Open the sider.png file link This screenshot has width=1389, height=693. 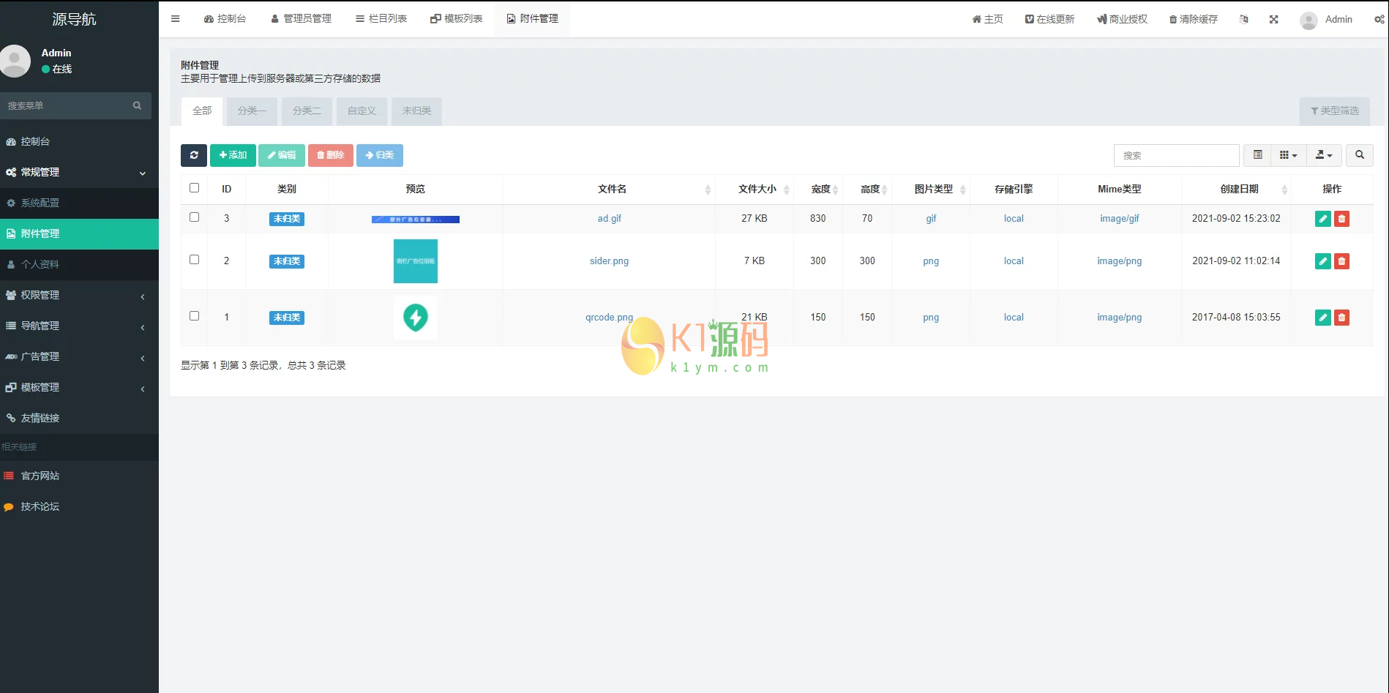coord(609,261)
